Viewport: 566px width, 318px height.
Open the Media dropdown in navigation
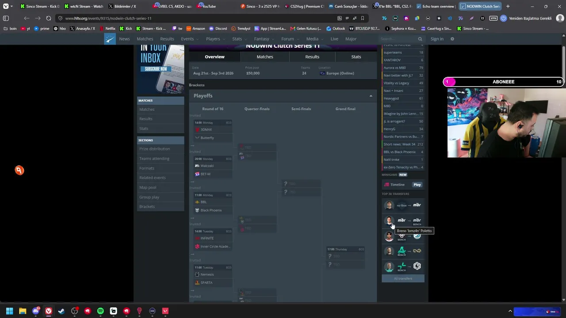point(314,39)
